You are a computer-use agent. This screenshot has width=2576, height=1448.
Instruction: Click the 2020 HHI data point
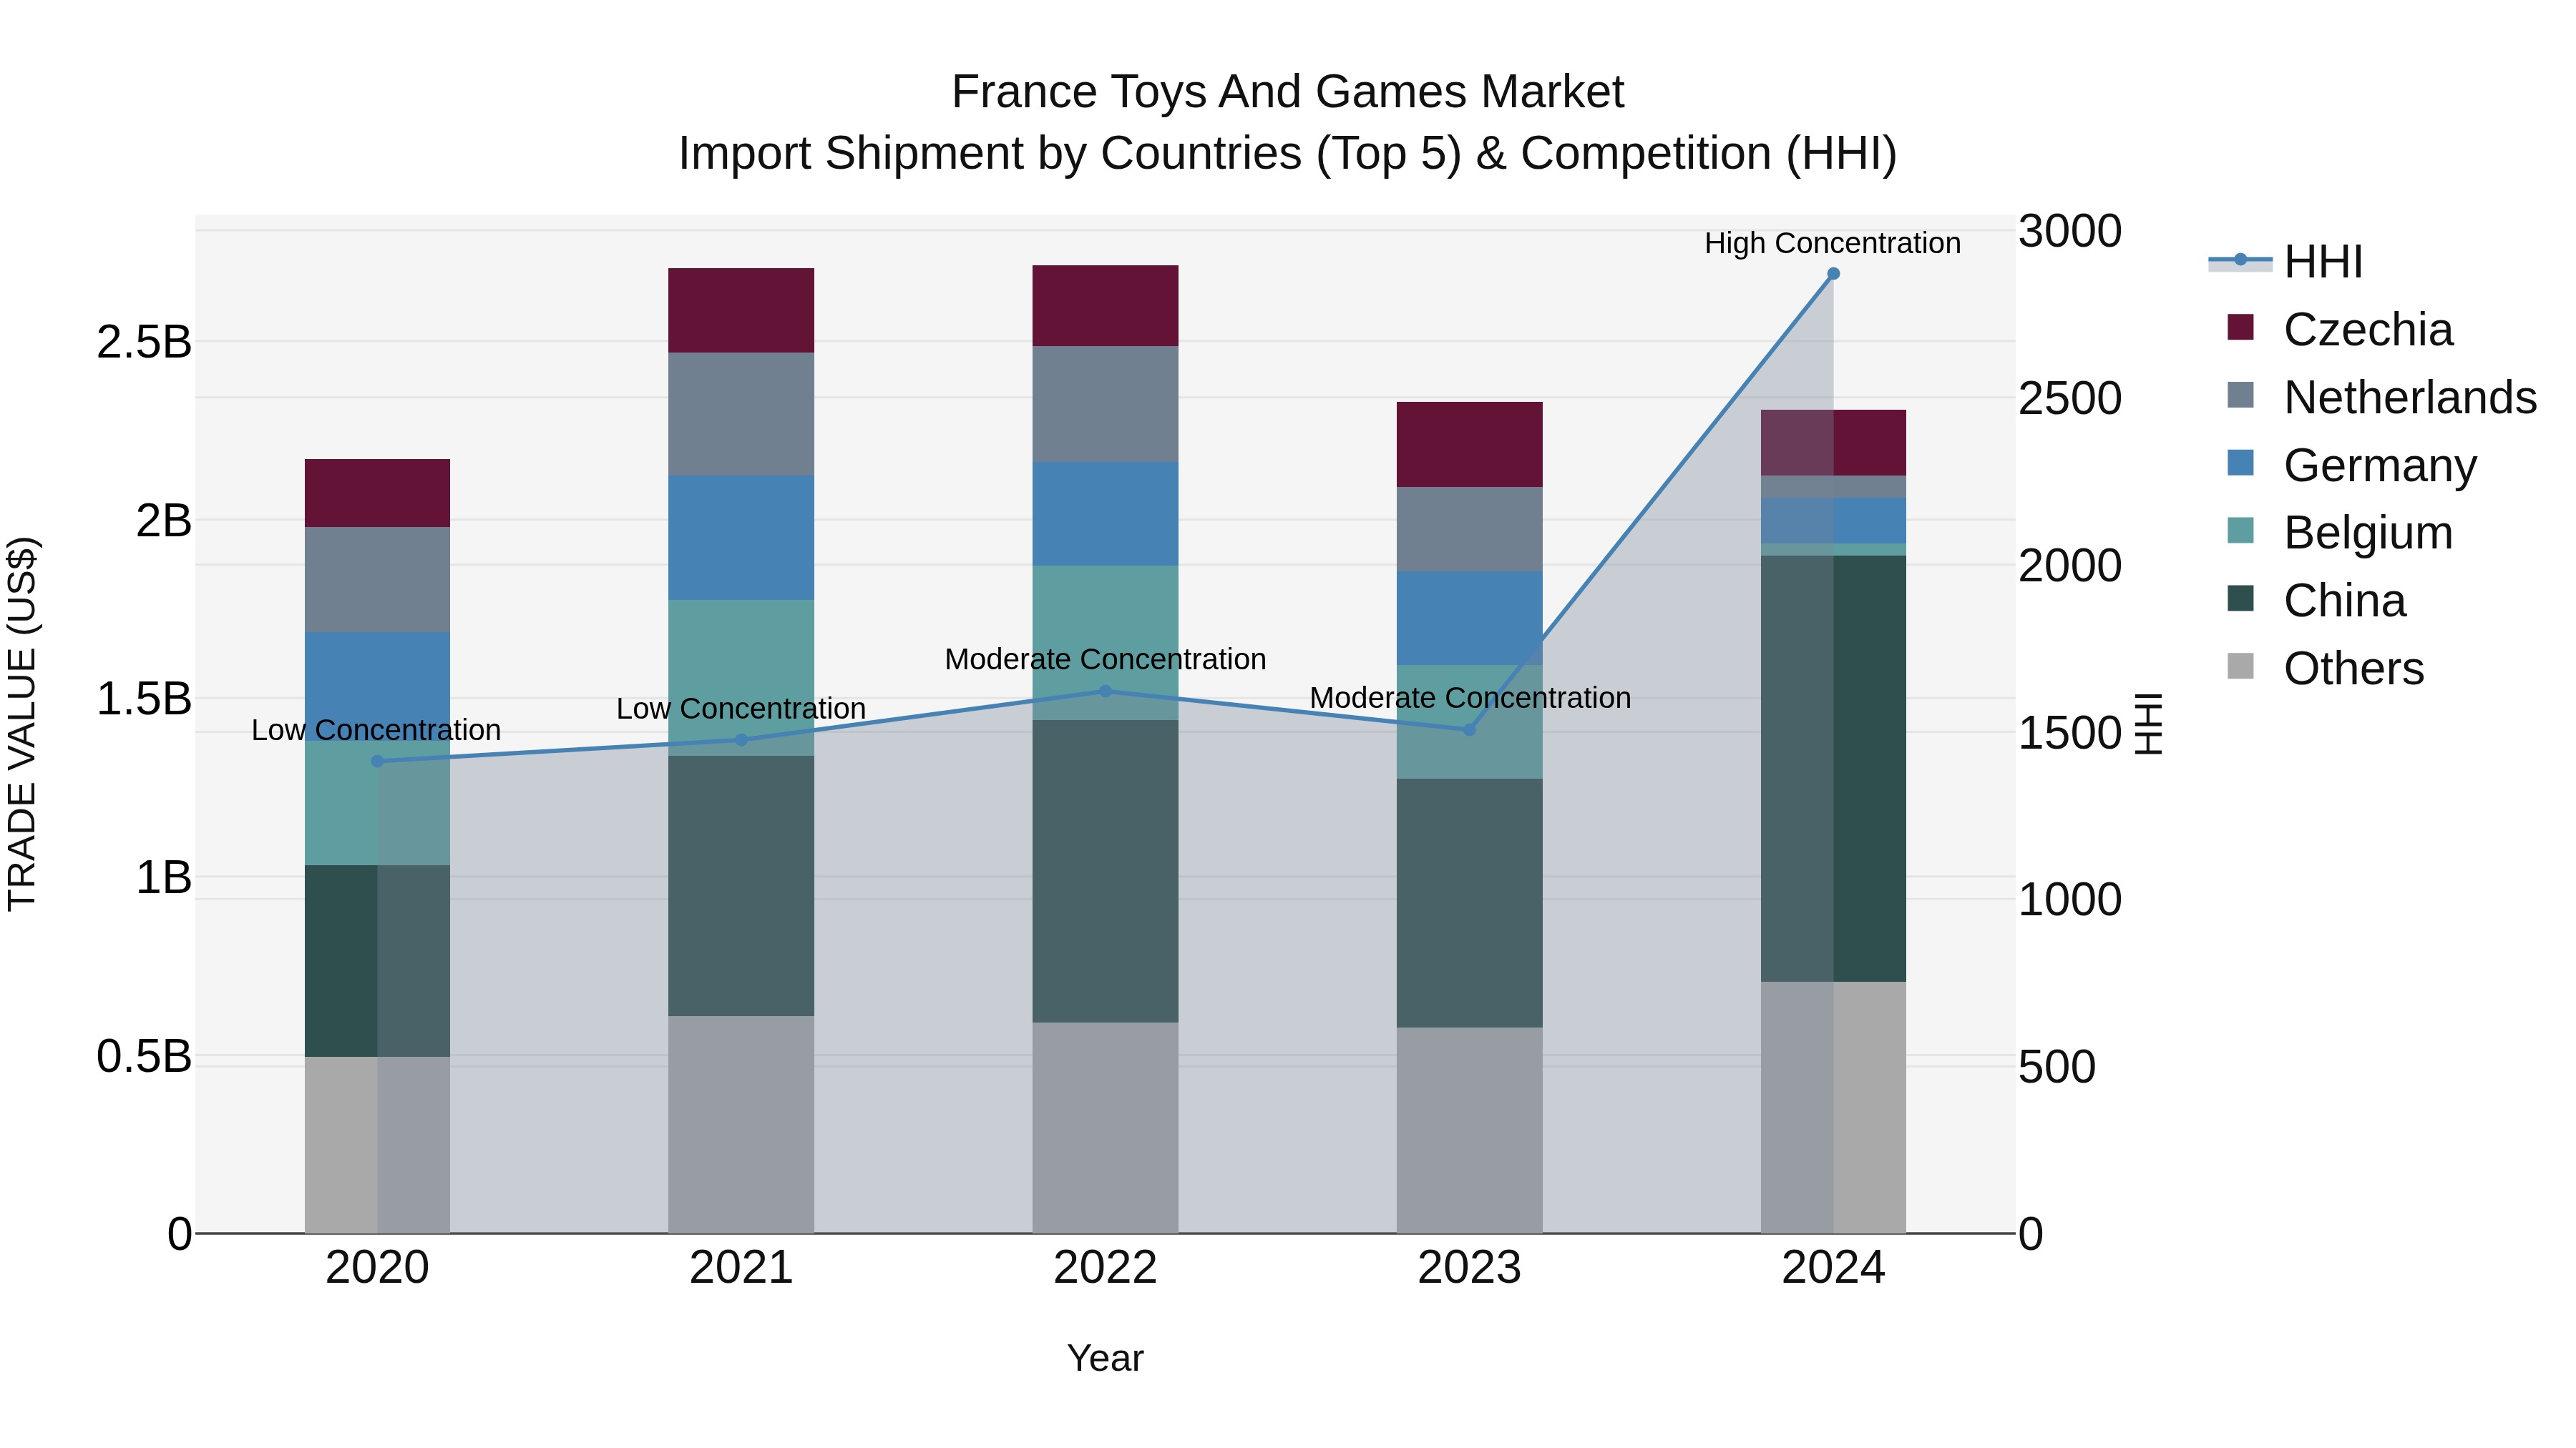pos(377,762)
